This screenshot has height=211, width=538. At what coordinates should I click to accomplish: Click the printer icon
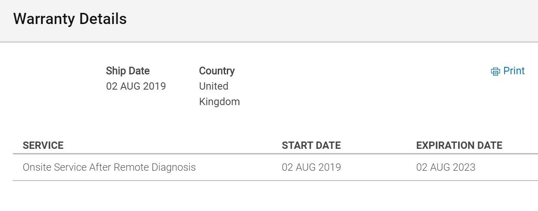(496, 72)
